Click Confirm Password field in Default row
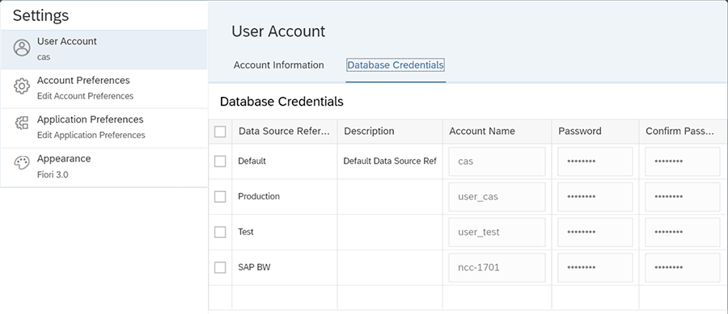Image resolution: width=728 pixels, height=314 pixels. point(683,161)
